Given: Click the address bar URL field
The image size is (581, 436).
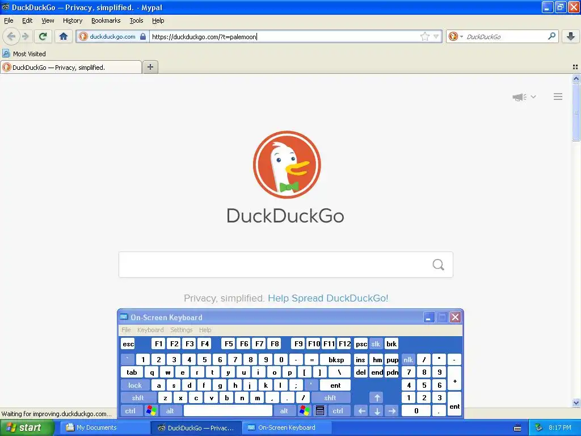Looking at the screenshot, I should [x=285, y=36].
